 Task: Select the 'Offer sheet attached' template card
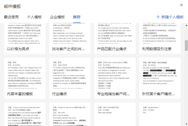pos(115,114)
